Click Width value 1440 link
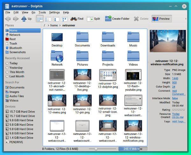Screen dimensions: 191x155 (175, 78)
